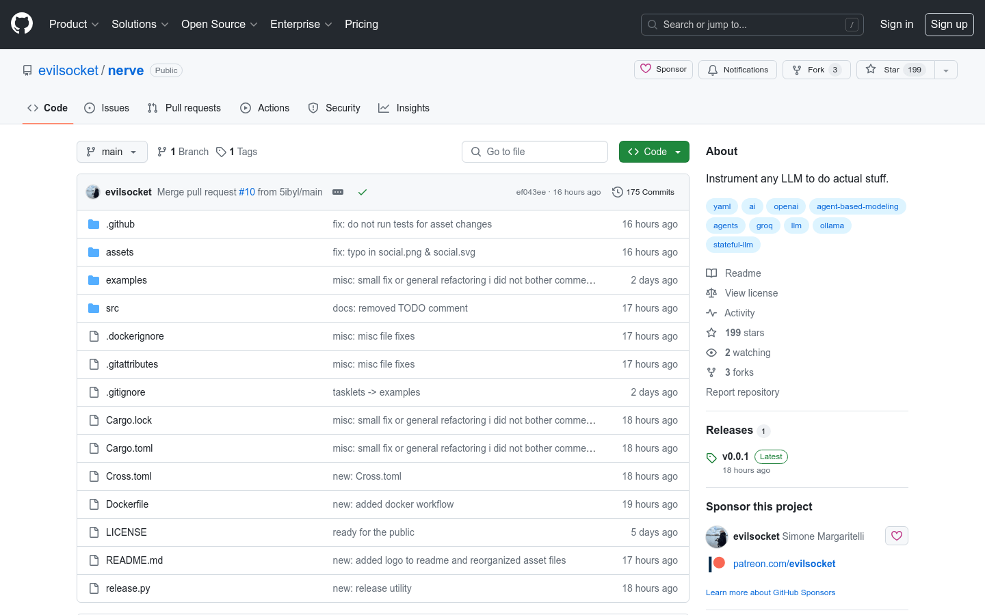Open commit hash ef043ee

pyautogui.click(x=531, y=192)
